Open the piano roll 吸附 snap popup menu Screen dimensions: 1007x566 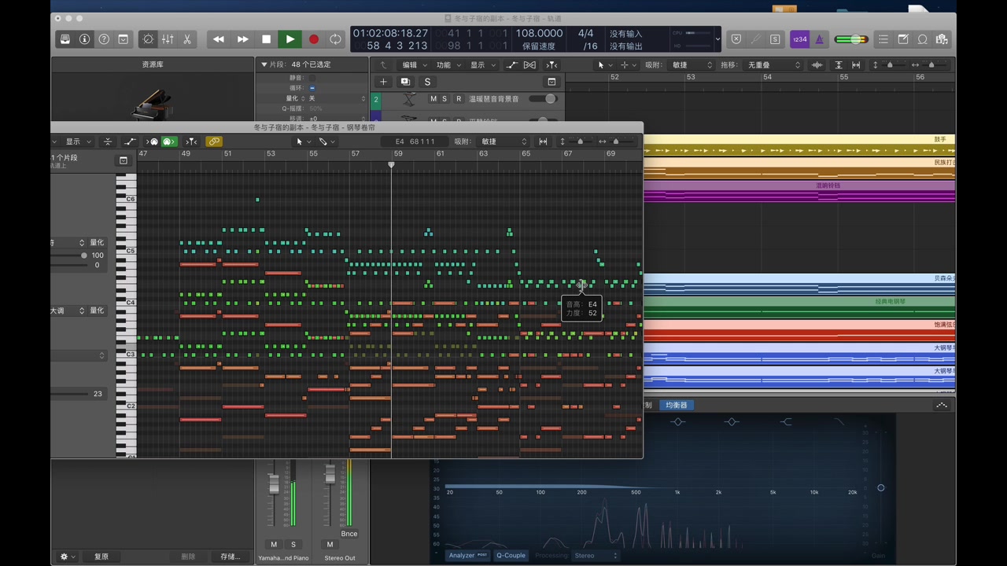503,141
